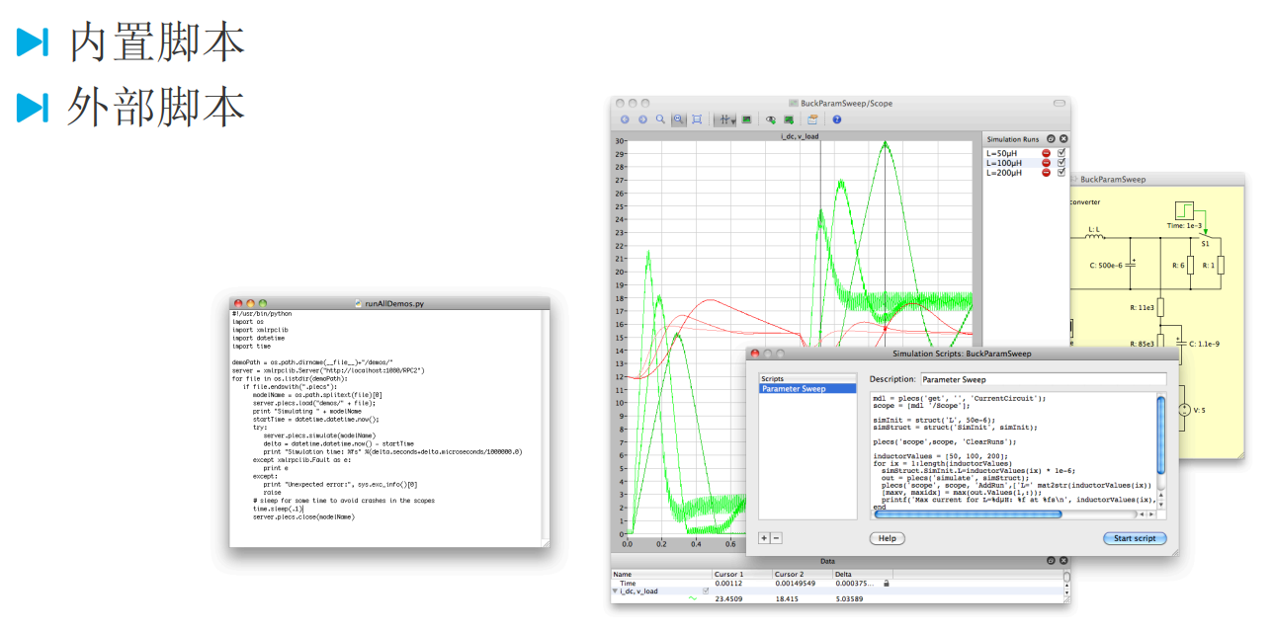
Task: Click the horizontal scrollbar under the script code
Action: (969, 513)
